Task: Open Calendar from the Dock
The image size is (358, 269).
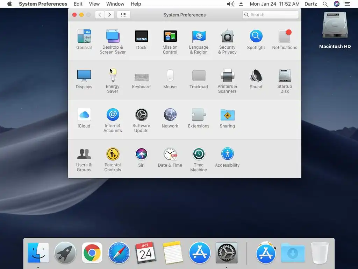Action: click(x=146, y=253)
